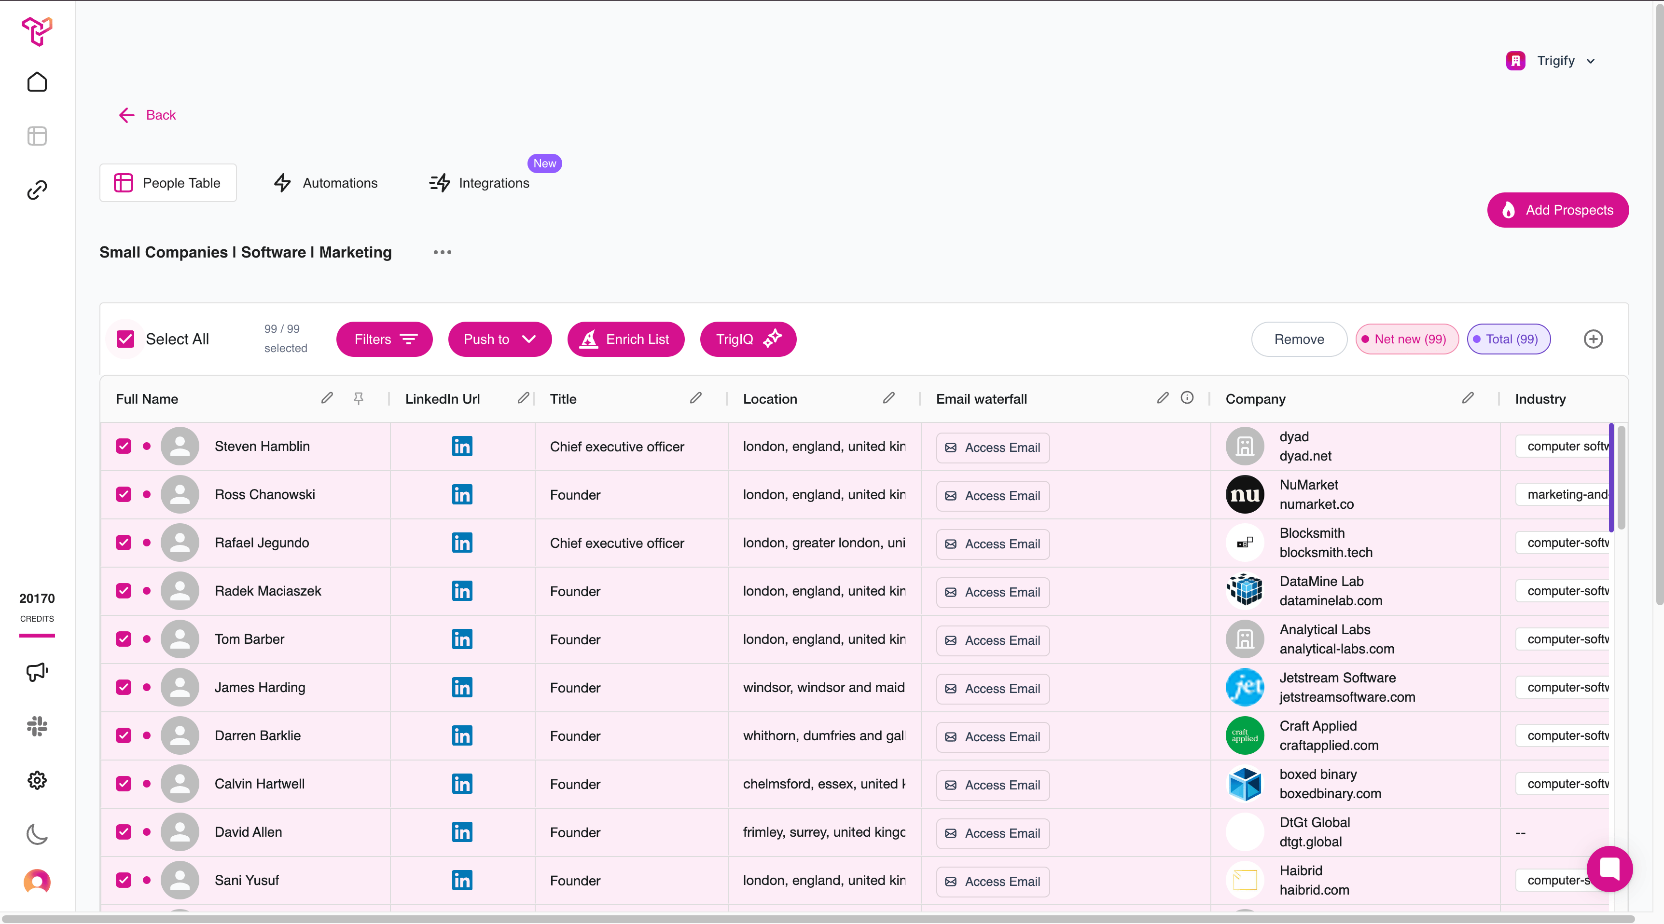Open the Trigify workspace dropdown
1664x924 pixels.
(x=1552, y=61)
